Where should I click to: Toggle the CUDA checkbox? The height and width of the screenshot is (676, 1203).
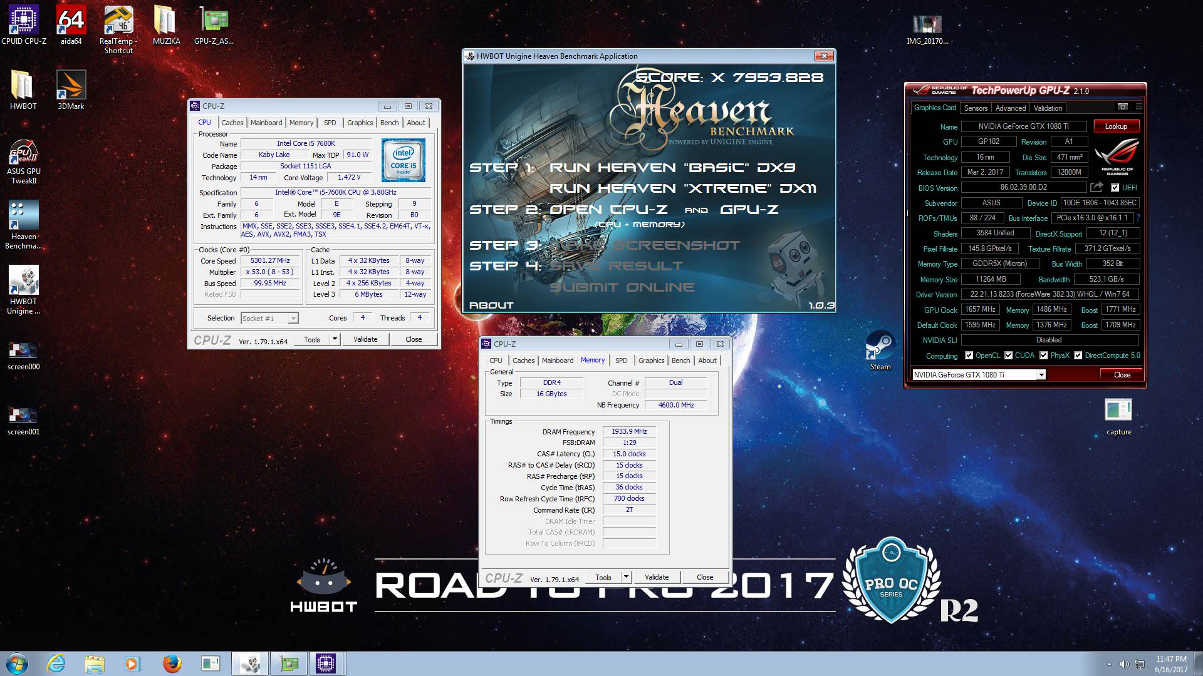tap(1008, 356)
